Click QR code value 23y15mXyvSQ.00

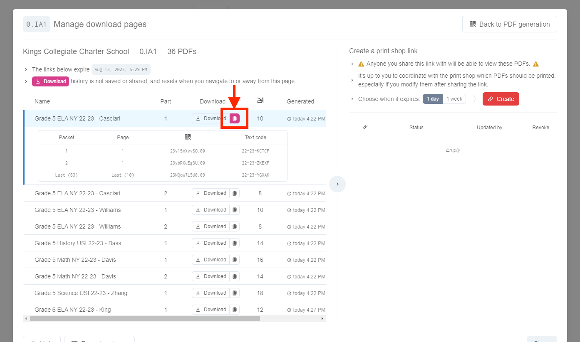(188, 151)
